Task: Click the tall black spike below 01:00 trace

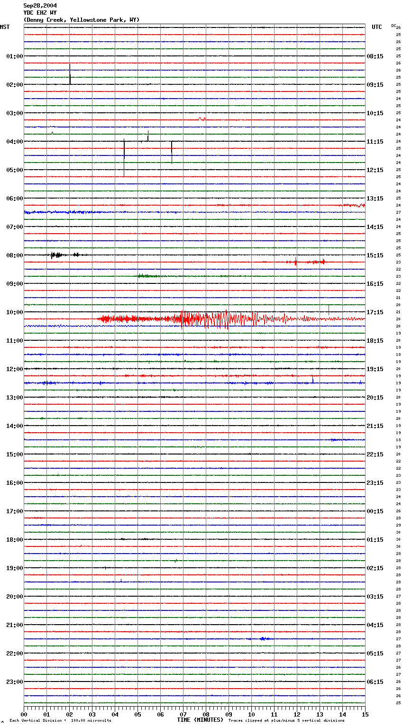Action: click(70, 74)
